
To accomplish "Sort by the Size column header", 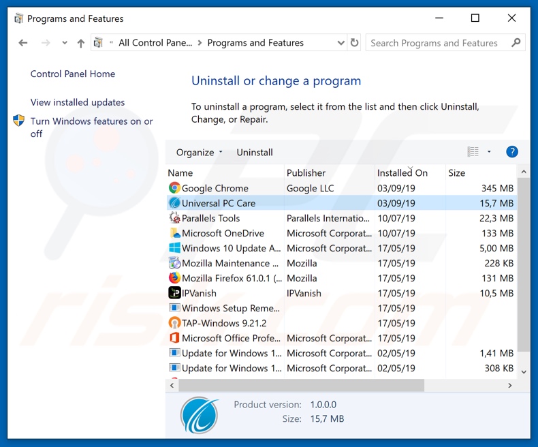I will point(481,172).
